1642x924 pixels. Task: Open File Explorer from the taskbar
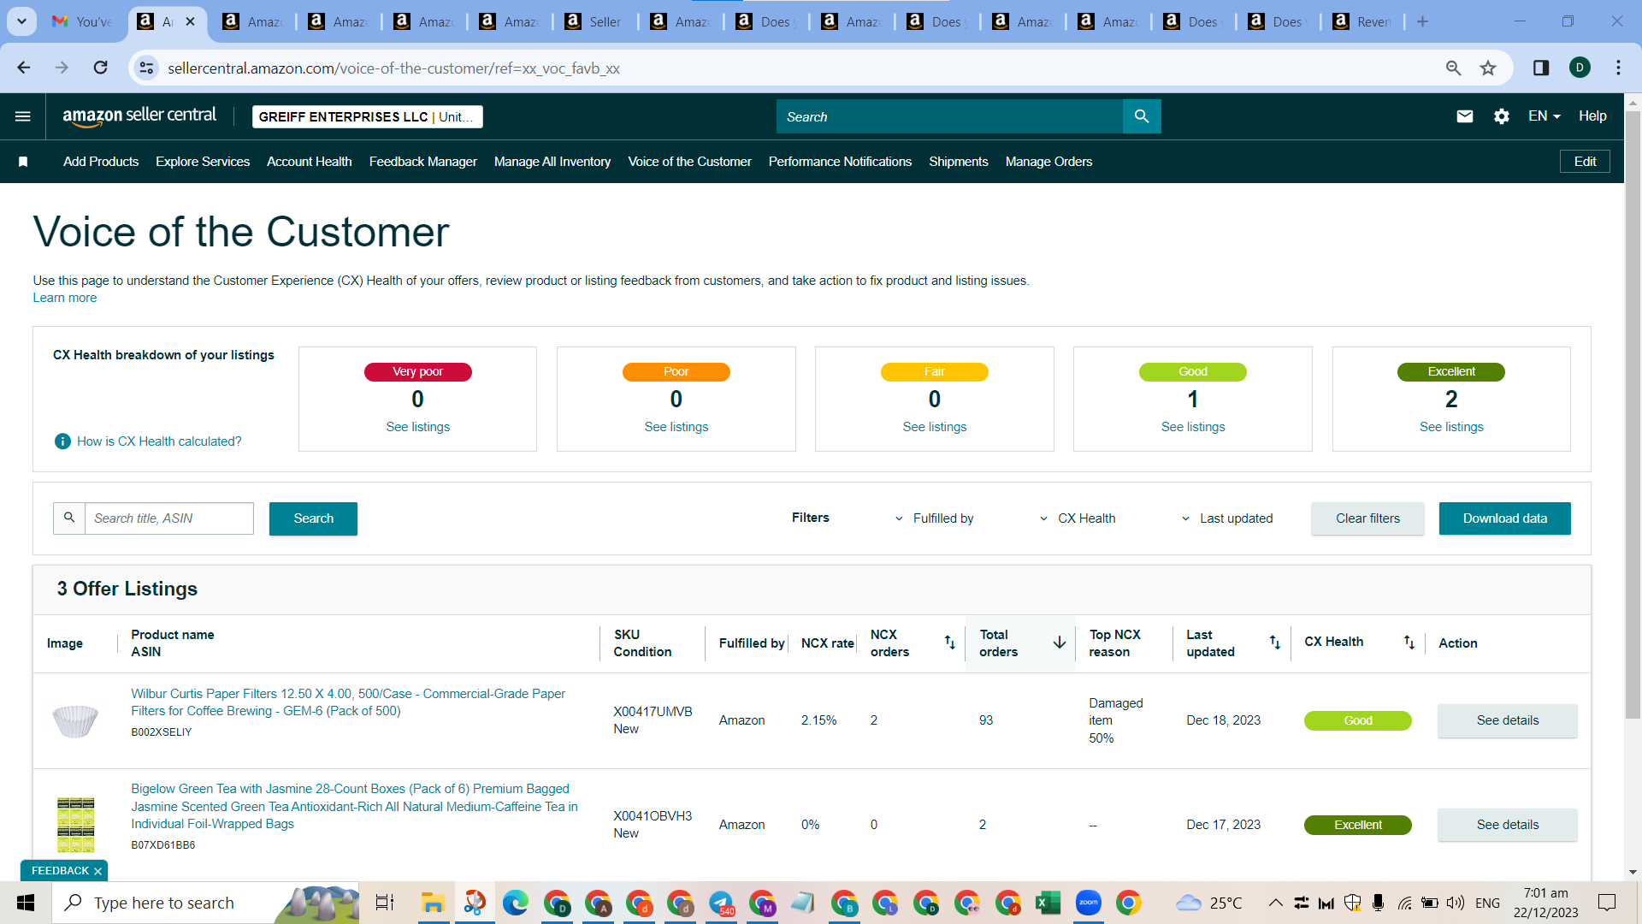(x=433, y=903)
